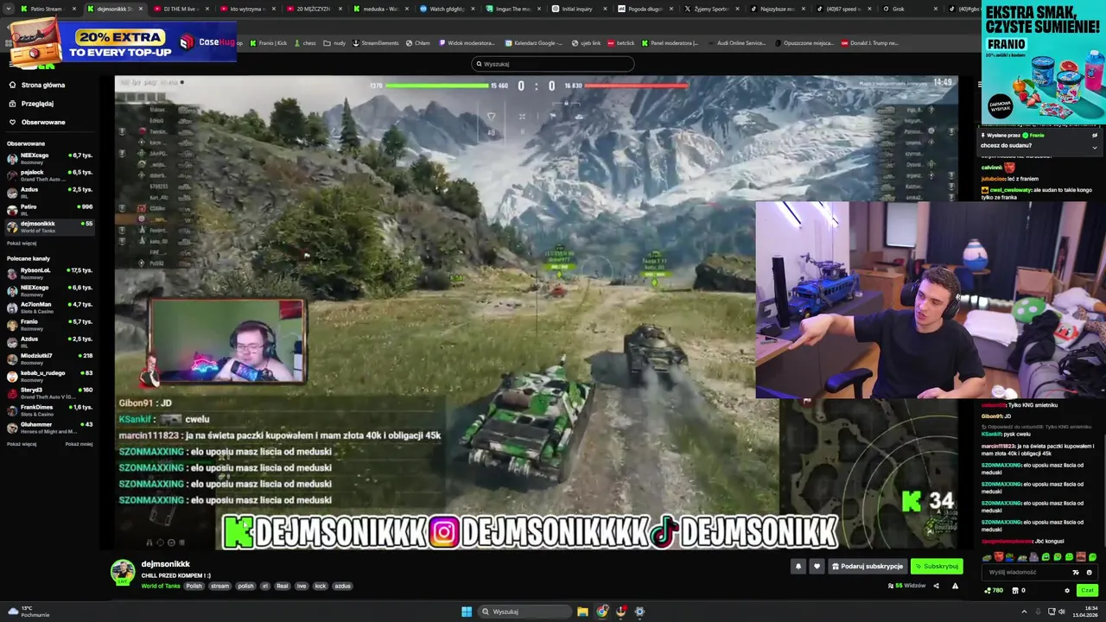Open File Explorer from taskbar
Viewport: 1106px width, 622px height.
pyautogui.click(x=583, y=612)
